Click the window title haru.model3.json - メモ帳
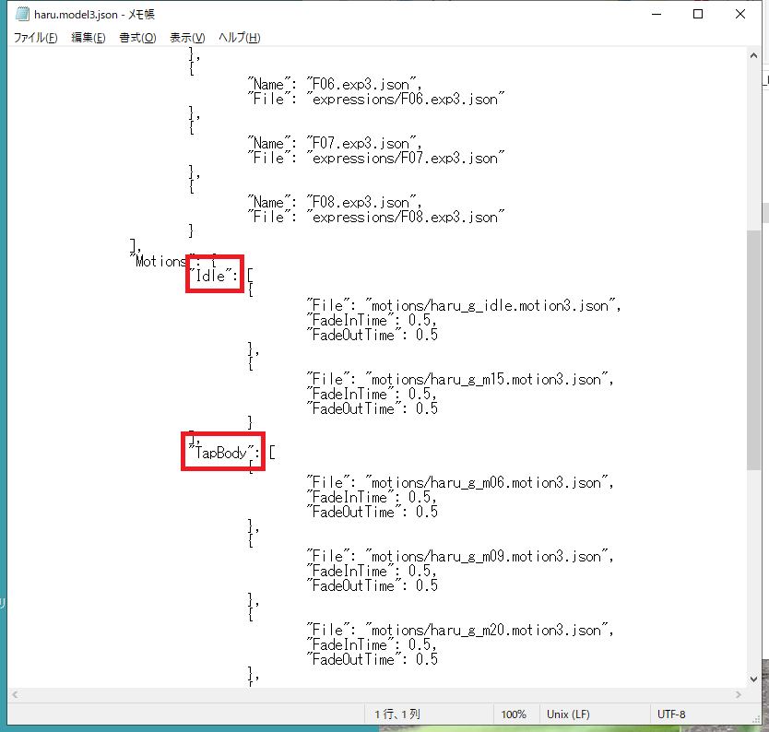 coord(94,15)
